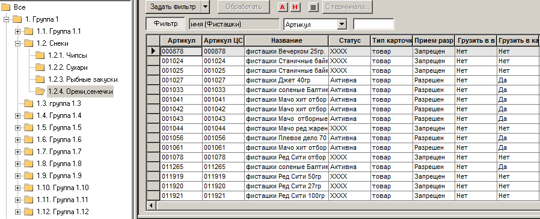Expand the '1.6. Группа 1.6' node

pos(17,140)
